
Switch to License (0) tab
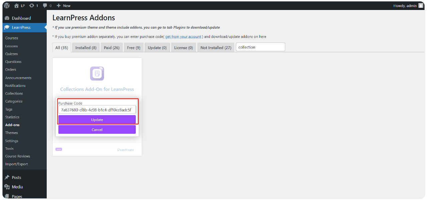click(183, 48)
